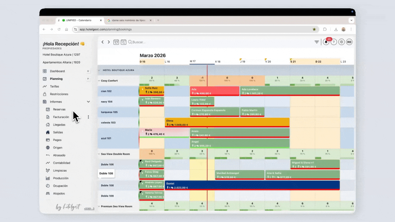The height and width of the screenshot is (222, 395).
Task: Collapse the Hotel Boutique Azura group
Action: coord(99,70)
